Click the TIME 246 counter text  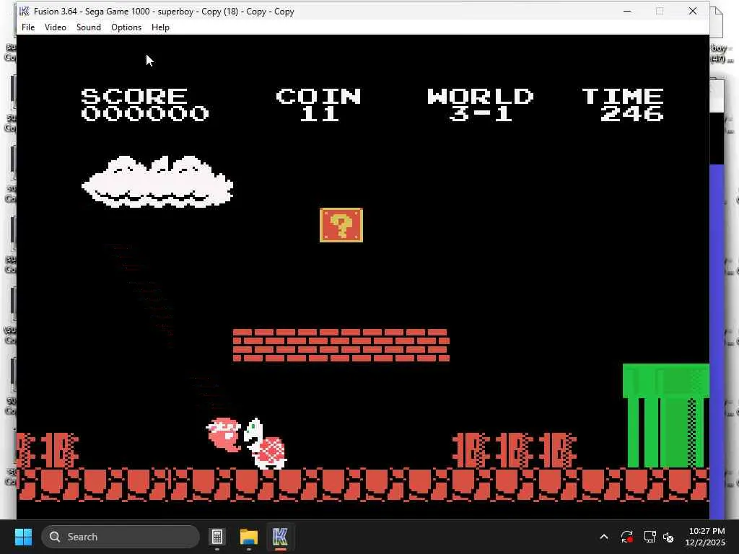point(623,105)
